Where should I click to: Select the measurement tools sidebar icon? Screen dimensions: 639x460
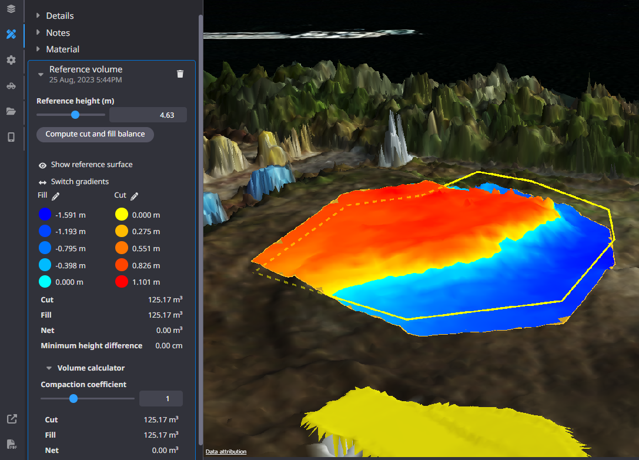tap(11, 34)
